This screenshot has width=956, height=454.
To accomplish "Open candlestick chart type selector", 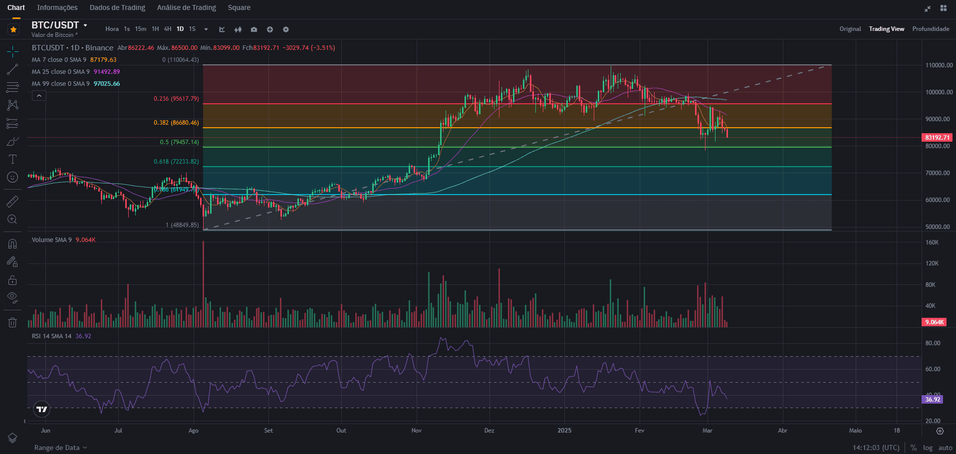I will tap(238, 29).
